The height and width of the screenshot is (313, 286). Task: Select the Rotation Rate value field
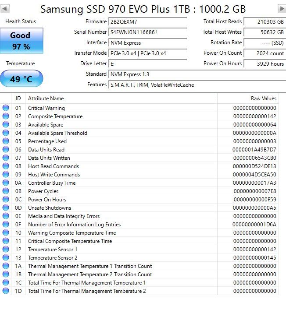point(265,43)
